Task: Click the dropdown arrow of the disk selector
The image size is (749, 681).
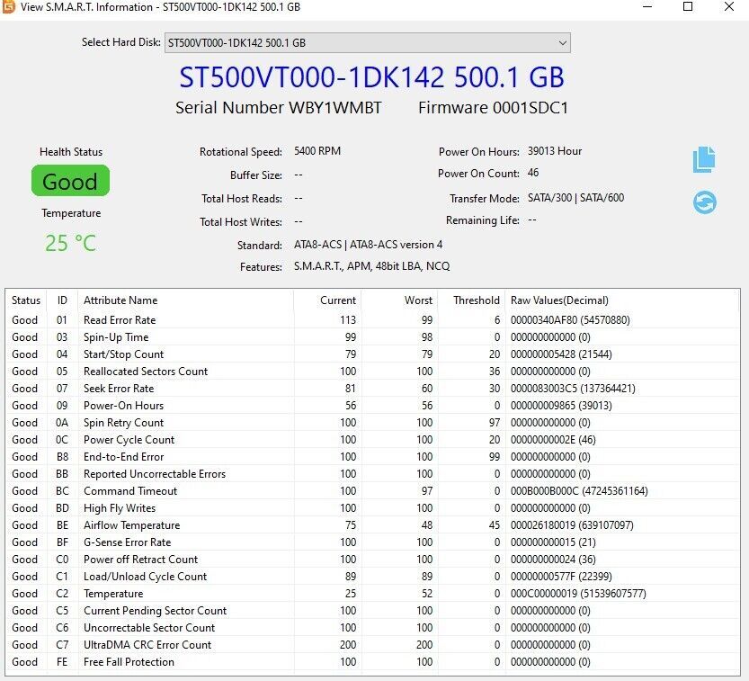Action: click(563, 43)
